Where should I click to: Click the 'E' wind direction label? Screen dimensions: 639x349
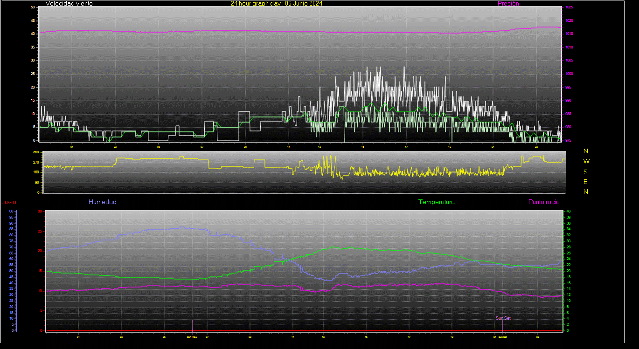pos(586,182)
